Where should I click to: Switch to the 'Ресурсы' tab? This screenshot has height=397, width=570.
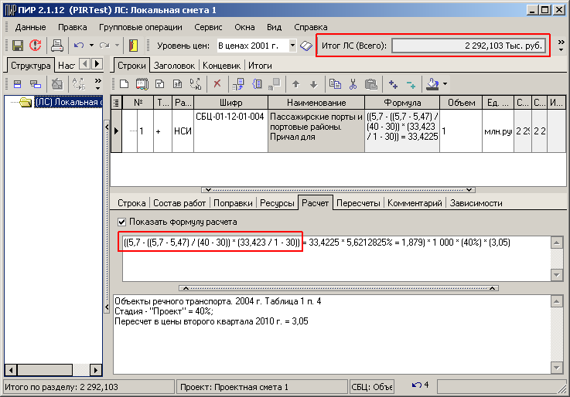tap(275, 203)
